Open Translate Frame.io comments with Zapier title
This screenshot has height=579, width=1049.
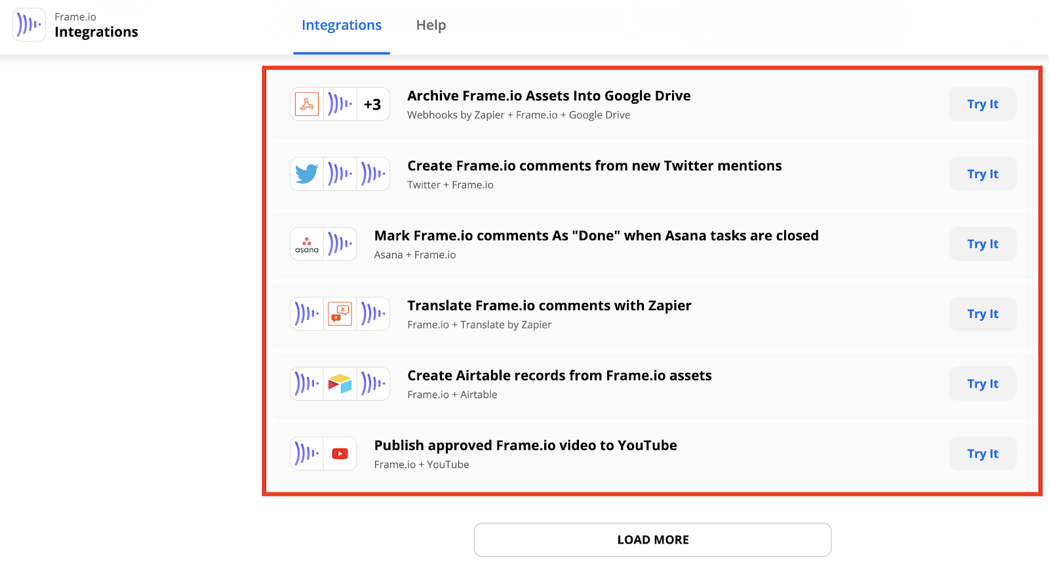click(549, 306)
